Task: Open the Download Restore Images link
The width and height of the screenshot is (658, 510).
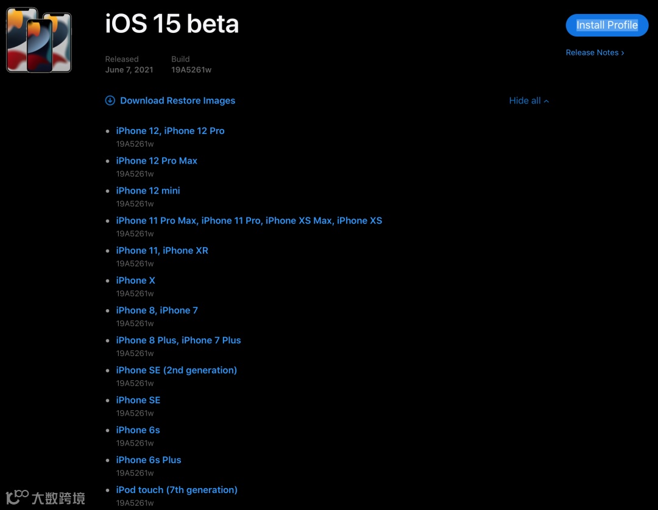Action: click(177, 100)
